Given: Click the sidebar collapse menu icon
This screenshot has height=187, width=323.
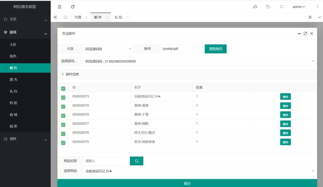Looking at the screenshot, I should tap(60, 7).
